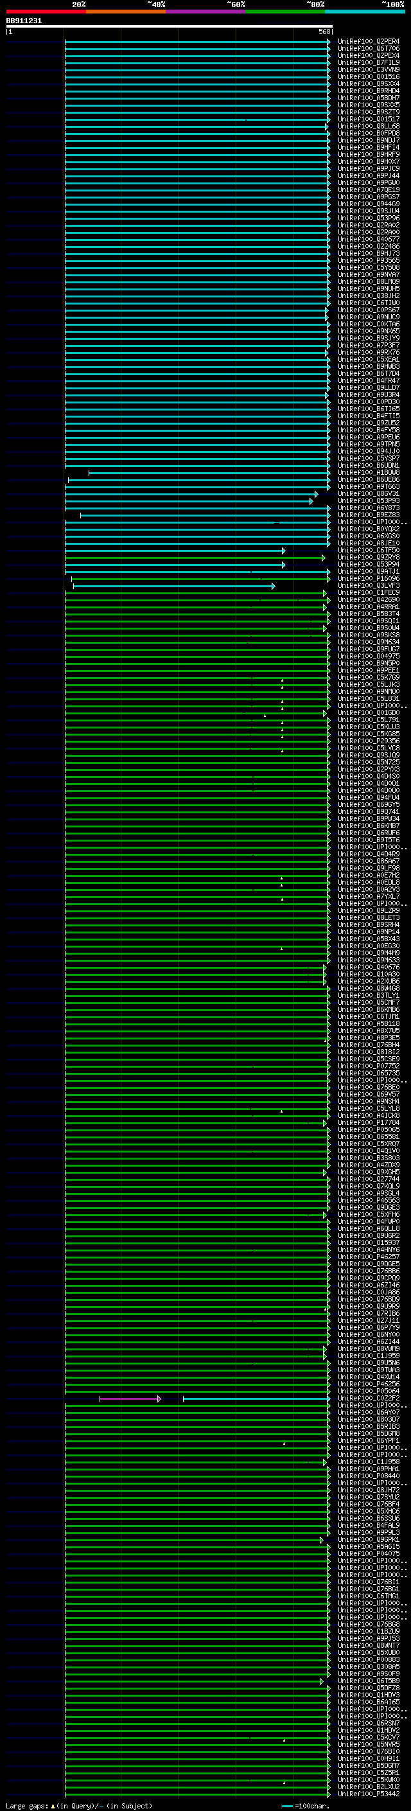411x1811 pixels.
Task: Open hit UniRef100_Q6T706
Action: pyautogui.click(x=369, y=49)
